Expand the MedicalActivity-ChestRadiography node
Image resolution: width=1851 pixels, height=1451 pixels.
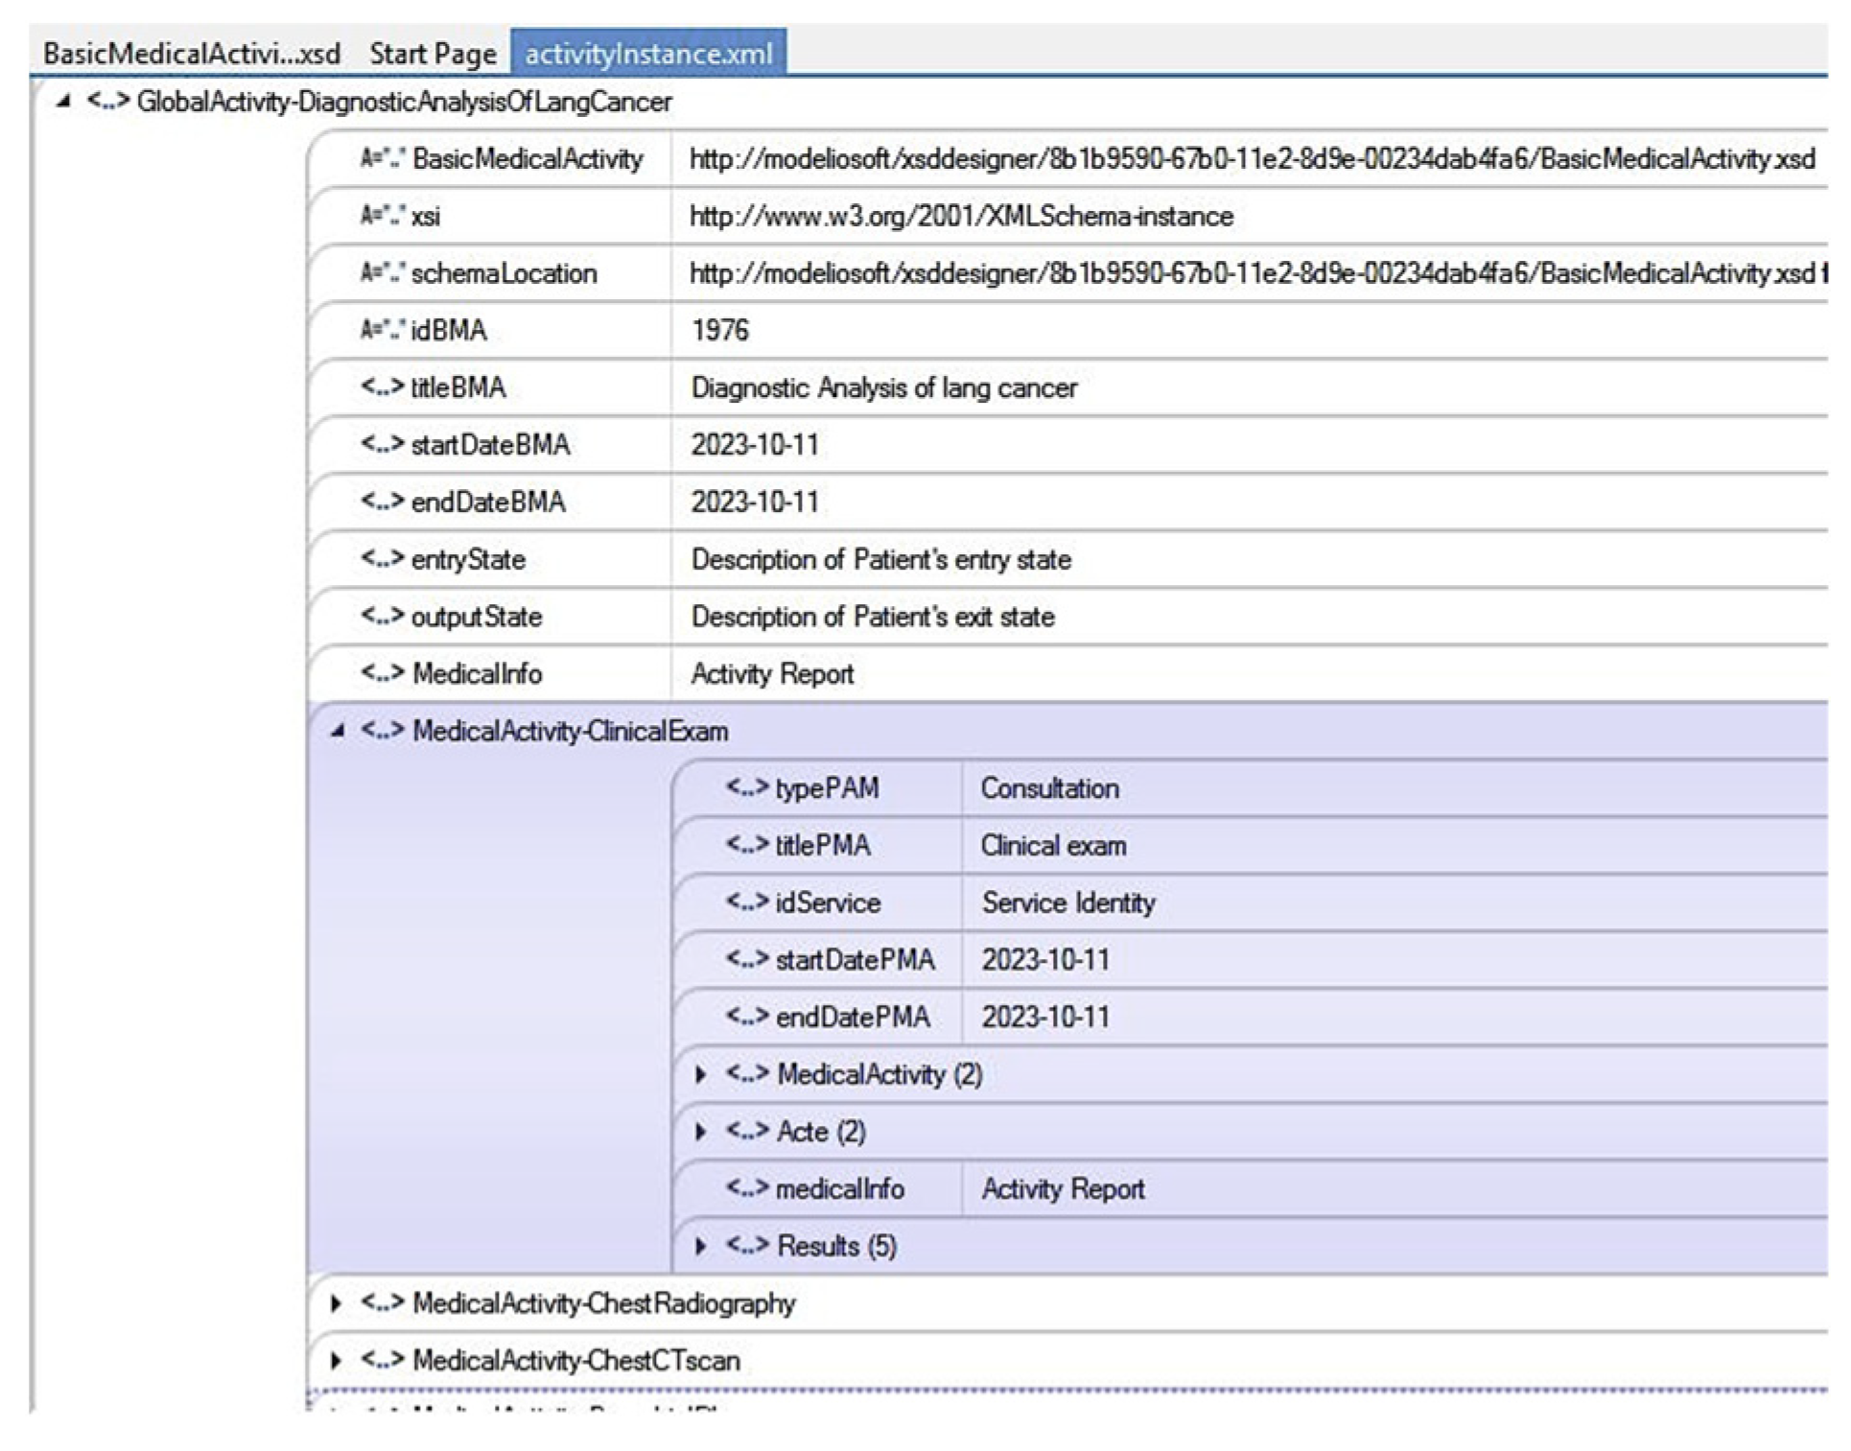(336, 1303)
